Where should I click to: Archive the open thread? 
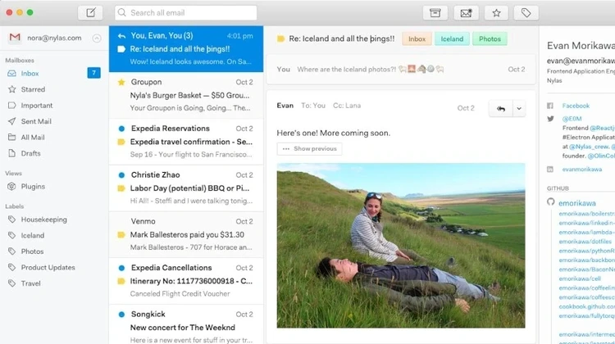click(435, 13)
